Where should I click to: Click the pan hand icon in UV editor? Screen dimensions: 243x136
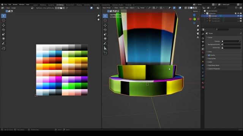(98, 19)
